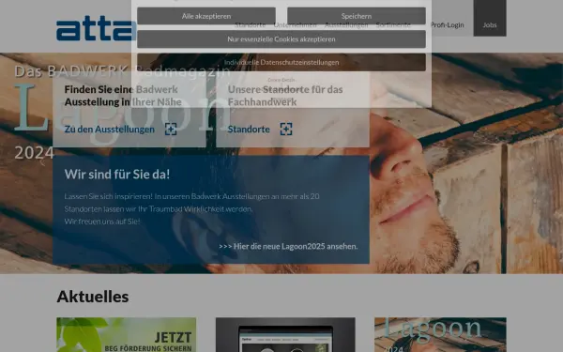This screenshot has height=352, width=563.
Task: Choose 'Nur essenzielle Cookies akzeptieren'
Action: point(281,38)
